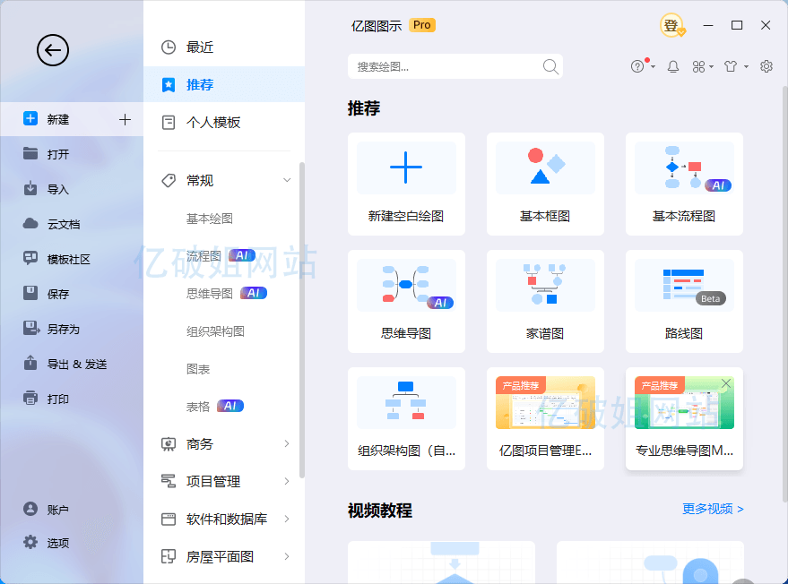Click the plus icon beside 新建
The image size is (788, 584).
pyautogui.click(x=125, y=119)
